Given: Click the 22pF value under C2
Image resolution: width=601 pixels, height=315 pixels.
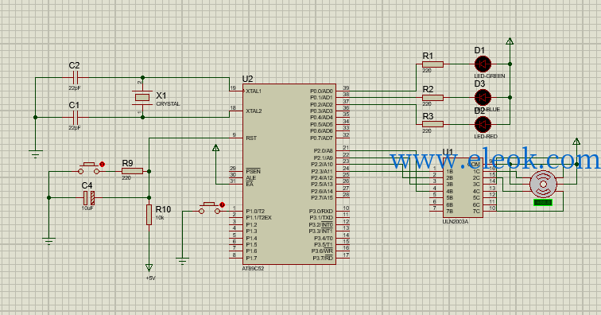Looking at the screenshot, I should [75, 87].
